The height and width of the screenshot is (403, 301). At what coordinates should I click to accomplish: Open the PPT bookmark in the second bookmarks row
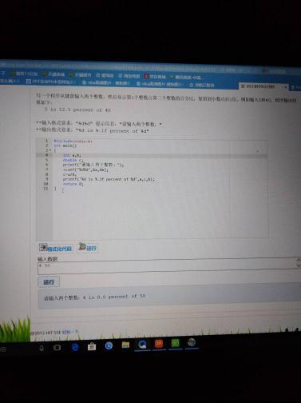click(50, 82)
